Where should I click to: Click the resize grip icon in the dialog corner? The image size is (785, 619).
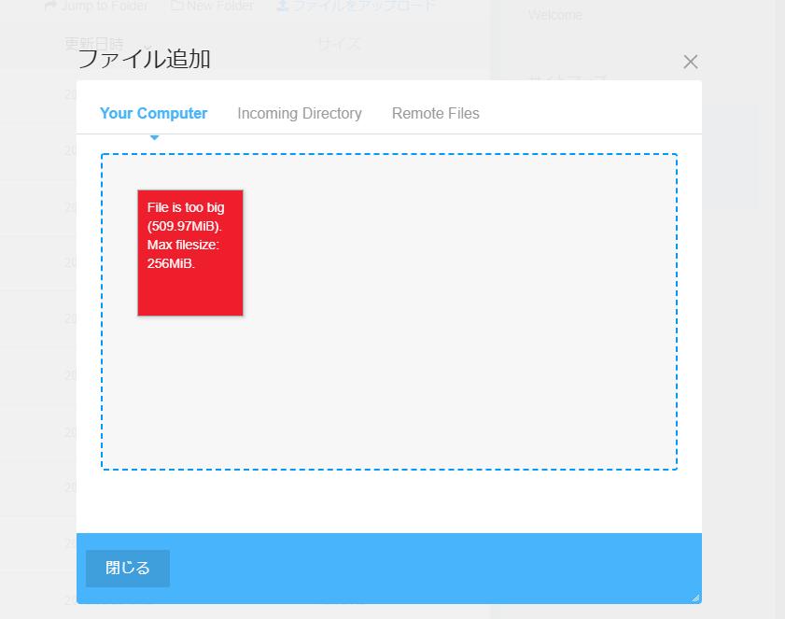[x=695, y=598]
